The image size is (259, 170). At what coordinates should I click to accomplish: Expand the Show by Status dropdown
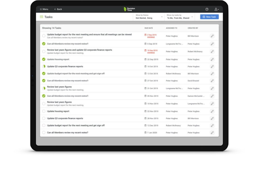(148, 17)
